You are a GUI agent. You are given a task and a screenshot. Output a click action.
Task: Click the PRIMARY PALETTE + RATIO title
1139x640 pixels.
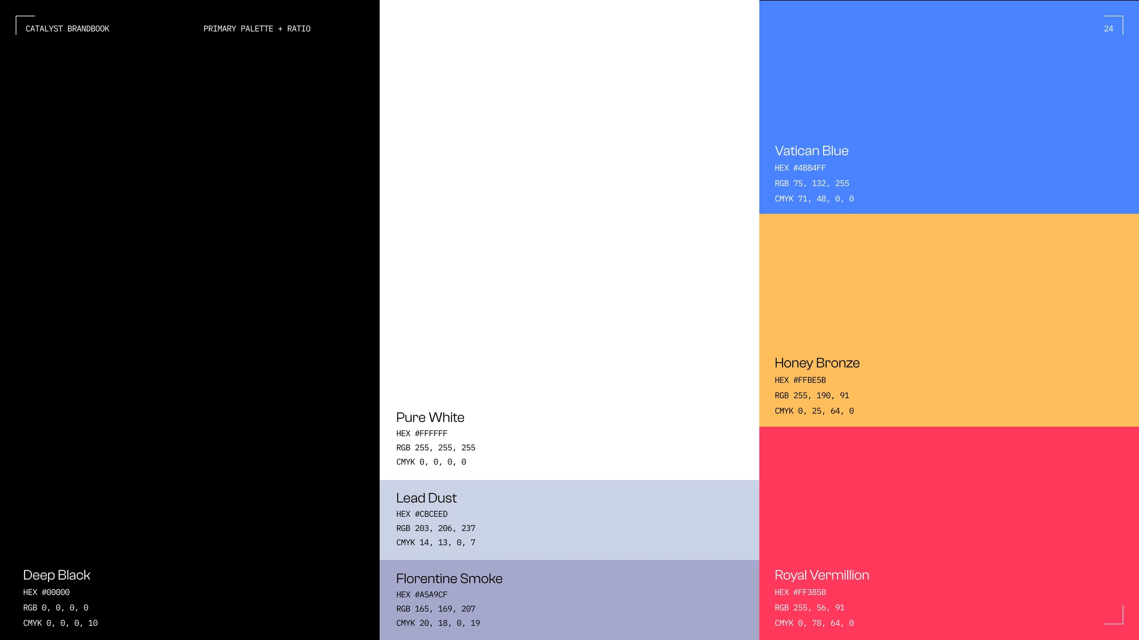(x=257, y=29)
